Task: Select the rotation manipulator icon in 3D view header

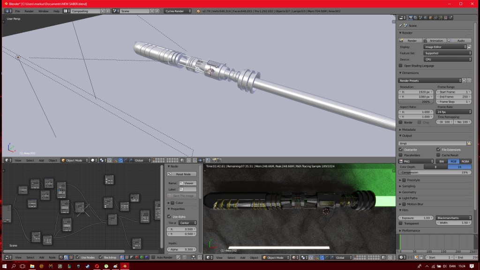Action: (125, 161)
